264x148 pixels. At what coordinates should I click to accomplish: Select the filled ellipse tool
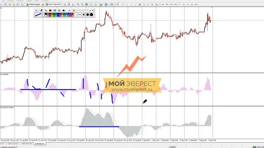(x=64, y=10)
